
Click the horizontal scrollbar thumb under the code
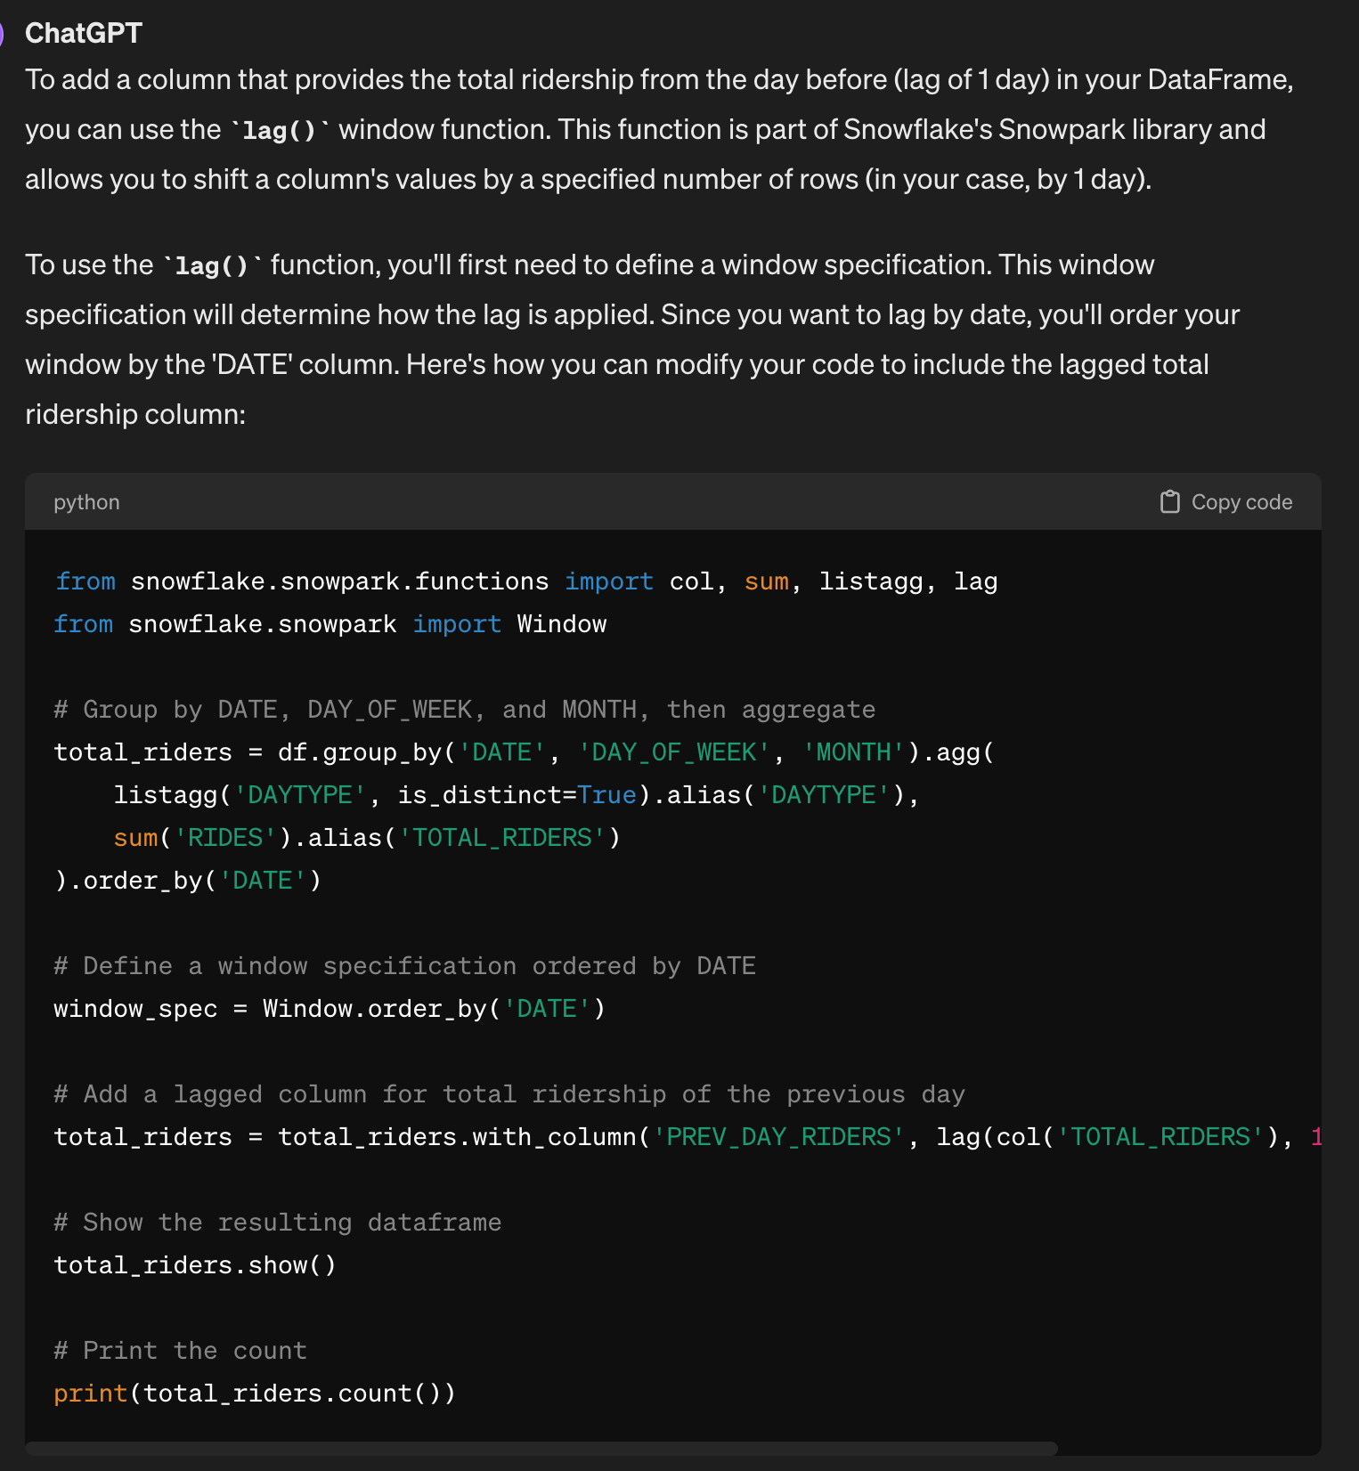[x=541, y=1448]
